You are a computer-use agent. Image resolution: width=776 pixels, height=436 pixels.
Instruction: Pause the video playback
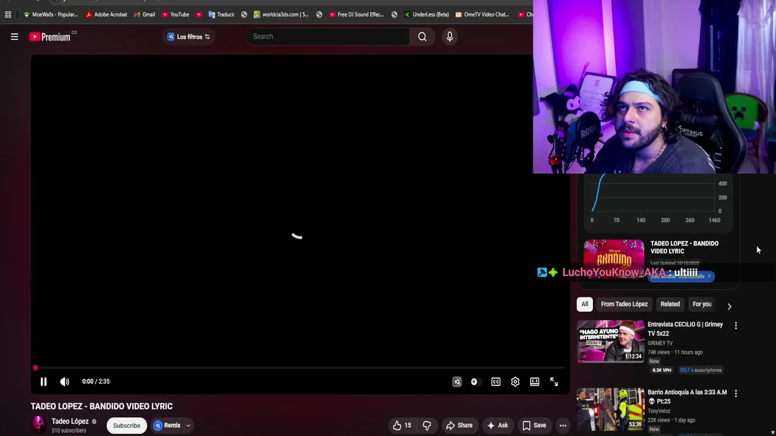44,381
